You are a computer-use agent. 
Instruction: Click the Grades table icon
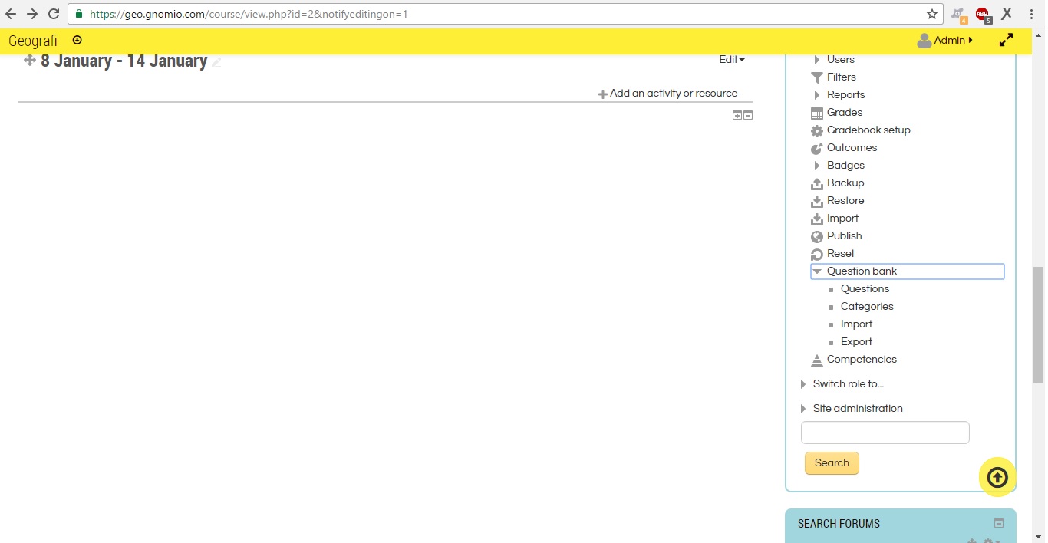pos(817,113)
